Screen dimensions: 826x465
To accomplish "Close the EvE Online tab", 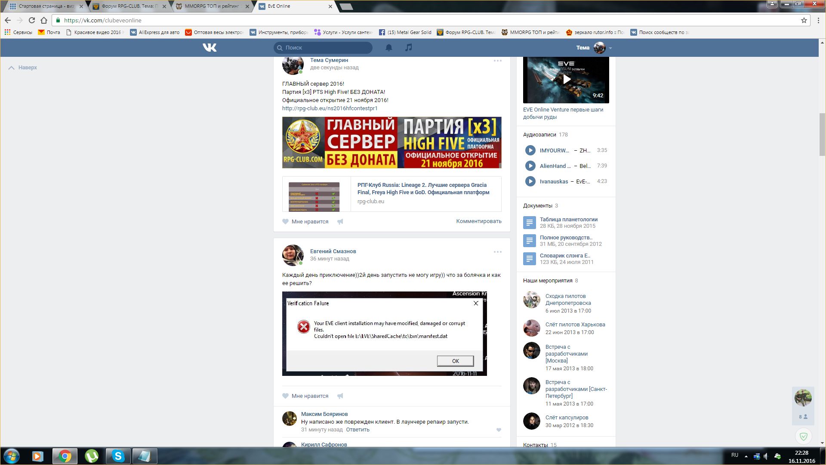I will coord(330,6).
